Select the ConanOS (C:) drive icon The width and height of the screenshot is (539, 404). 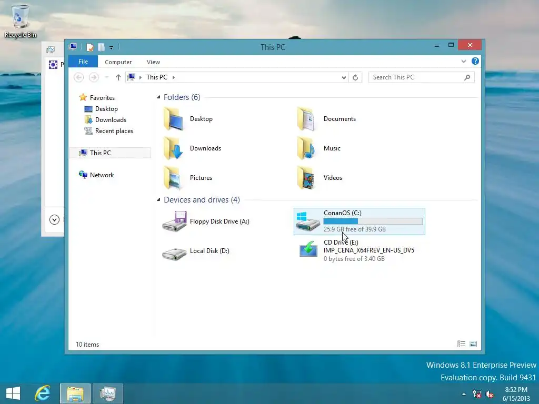tap(307, 221)
